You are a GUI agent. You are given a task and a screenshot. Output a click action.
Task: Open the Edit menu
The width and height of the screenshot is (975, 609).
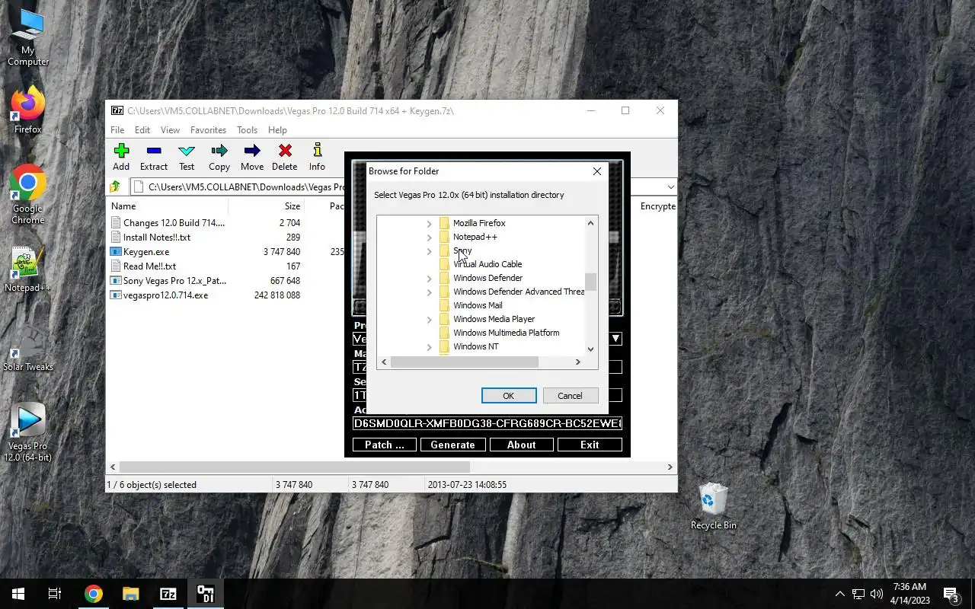(x=142, y=130)
